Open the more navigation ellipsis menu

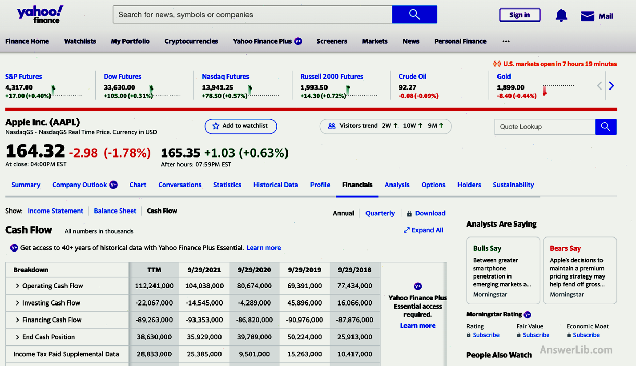506,41
